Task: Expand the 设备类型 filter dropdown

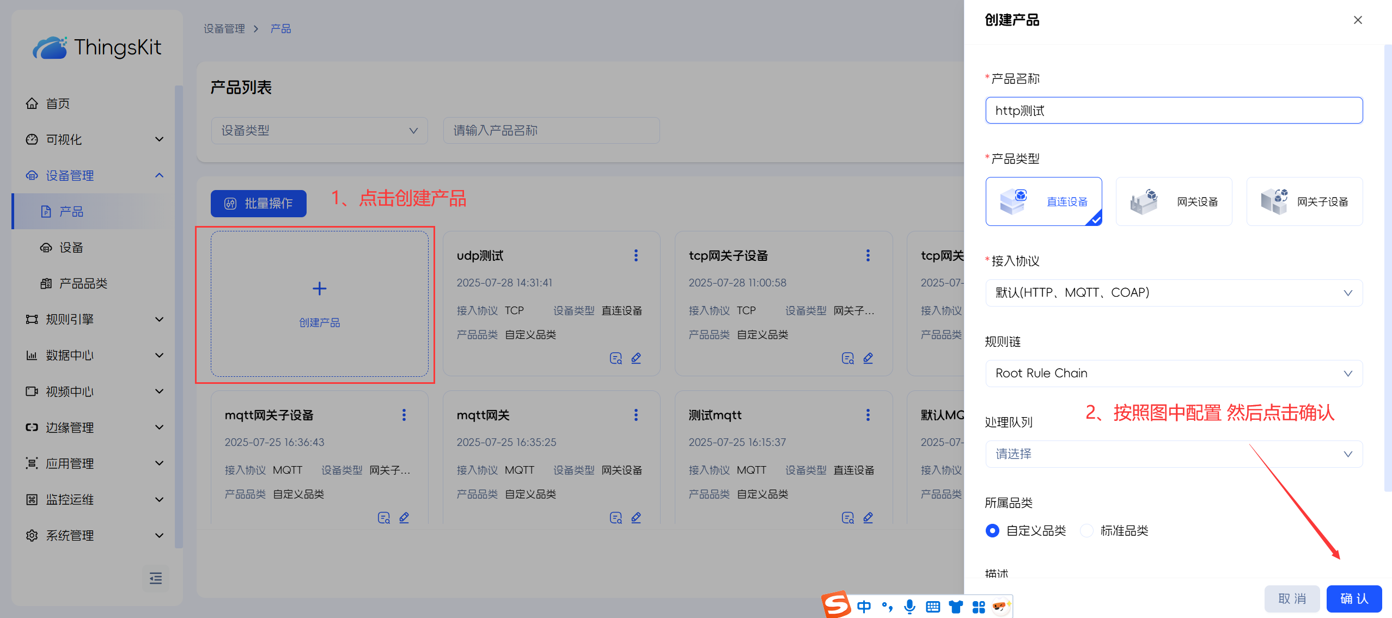Action: pos(319,131)
